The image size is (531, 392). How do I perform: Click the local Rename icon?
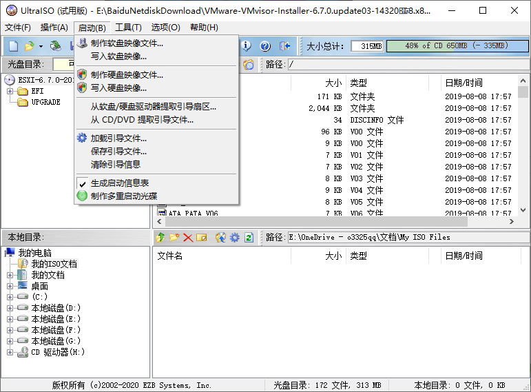(202, 238)
